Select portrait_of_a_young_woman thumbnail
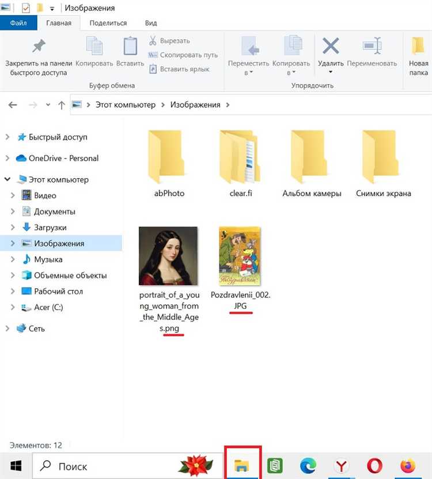 point(169,256)
